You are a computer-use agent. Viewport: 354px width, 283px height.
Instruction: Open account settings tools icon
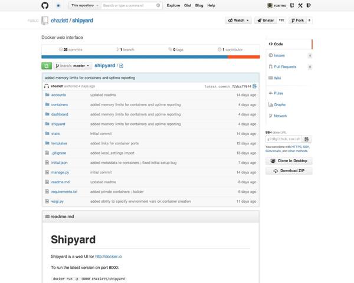coord(300,5)
